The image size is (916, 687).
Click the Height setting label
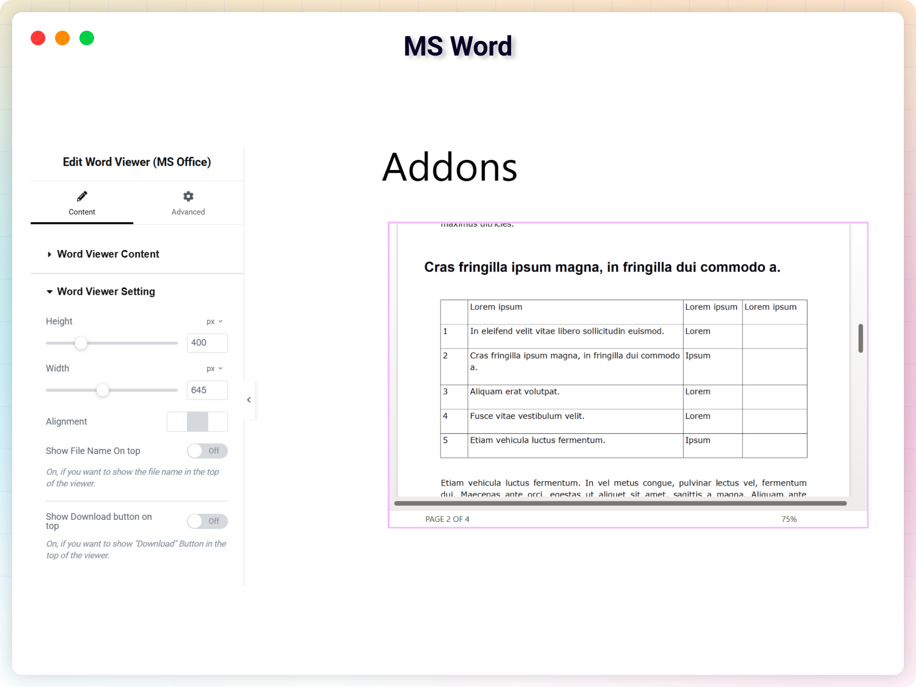click(x=59, y=322)
